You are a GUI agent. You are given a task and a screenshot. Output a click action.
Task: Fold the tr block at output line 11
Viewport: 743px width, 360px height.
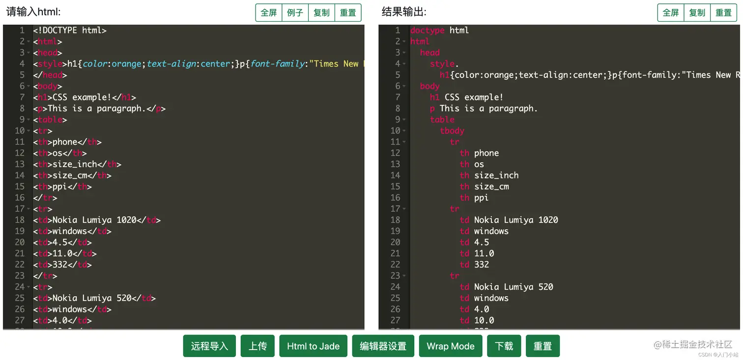click(404, 142)
